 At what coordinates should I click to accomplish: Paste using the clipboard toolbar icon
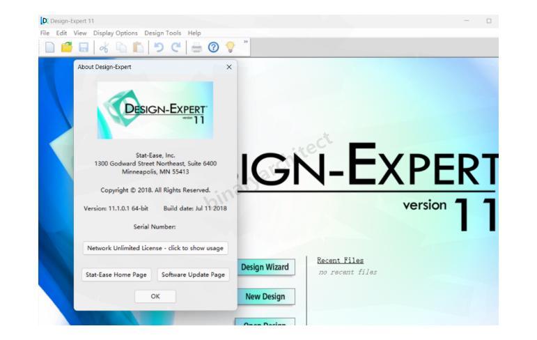click(138, 47)
